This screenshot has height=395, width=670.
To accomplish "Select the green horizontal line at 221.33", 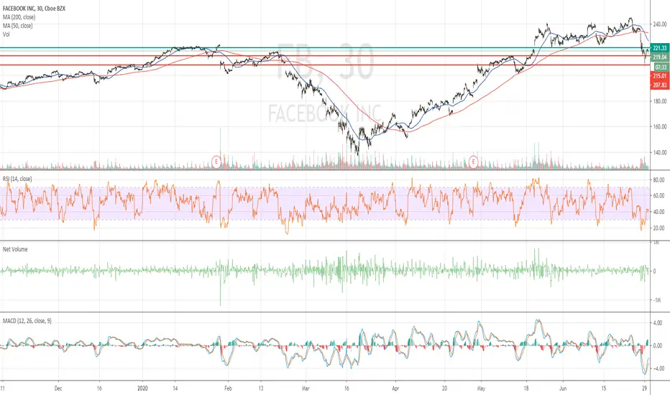I will click(325, 48).
